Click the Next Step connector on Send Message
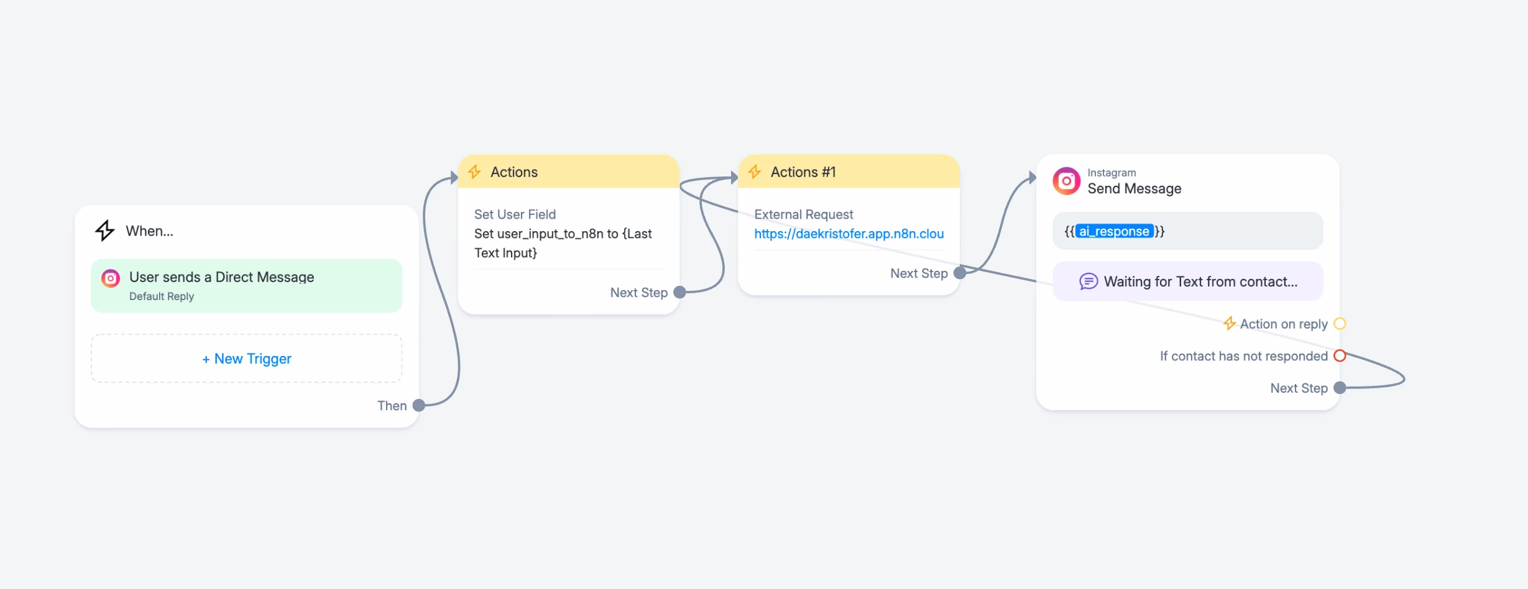The image size is (1528, 589). pos(1340,388)
